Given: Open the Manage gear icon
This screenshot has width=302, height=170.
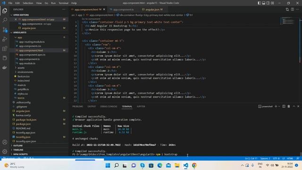Looking at the screenshot, I should (5, 152).
